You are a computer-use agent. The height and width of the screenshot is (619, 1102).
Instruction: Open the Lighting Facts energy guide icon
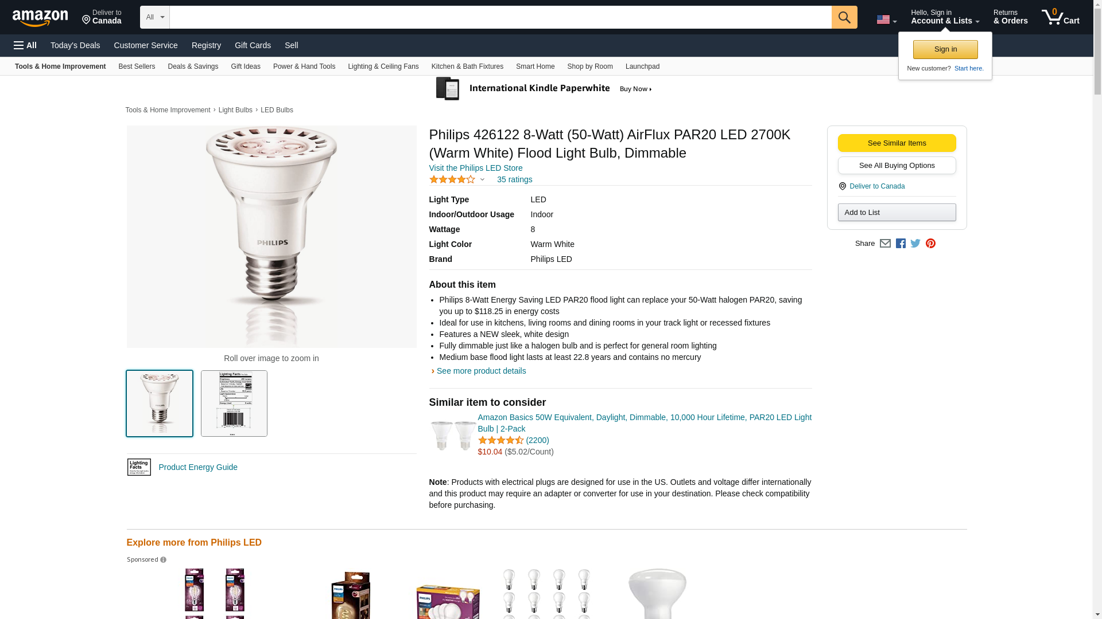click(139, 467)
